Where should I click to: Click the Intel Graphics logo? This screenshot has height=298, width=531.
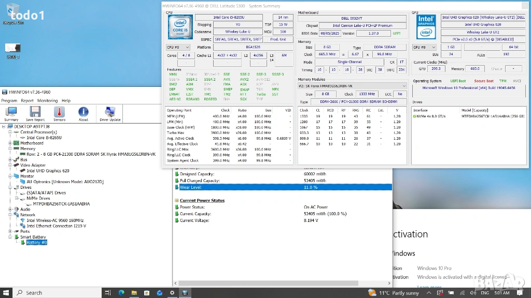point(426,26)
